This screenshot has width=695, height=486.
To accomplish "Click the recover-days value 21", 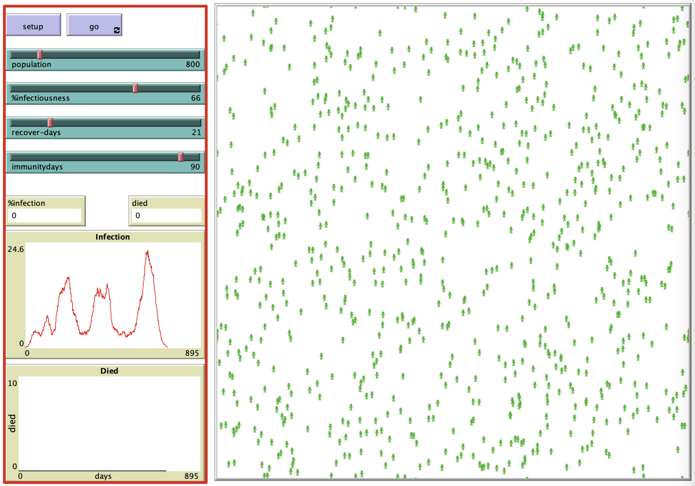I will tap(196, 132).
